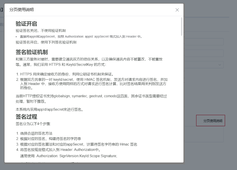Click the 验证开启 heading
Screen dimensions: 237x170
tap(26, 24)
